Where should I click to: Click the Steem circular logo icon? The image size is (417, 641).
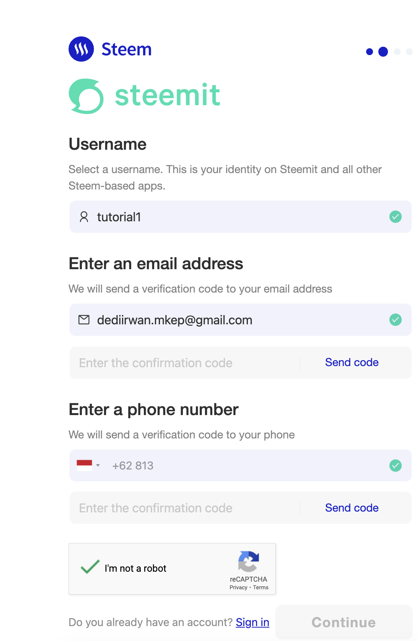(x=81, y=49)
